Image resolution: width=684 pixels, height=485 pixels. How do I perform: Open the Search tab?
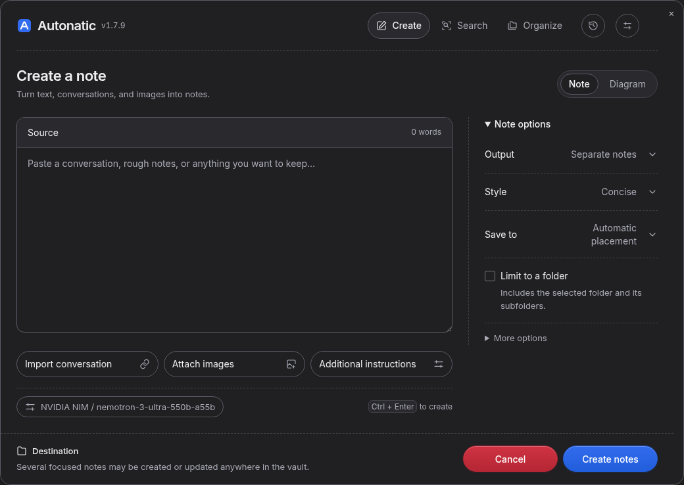464,26
